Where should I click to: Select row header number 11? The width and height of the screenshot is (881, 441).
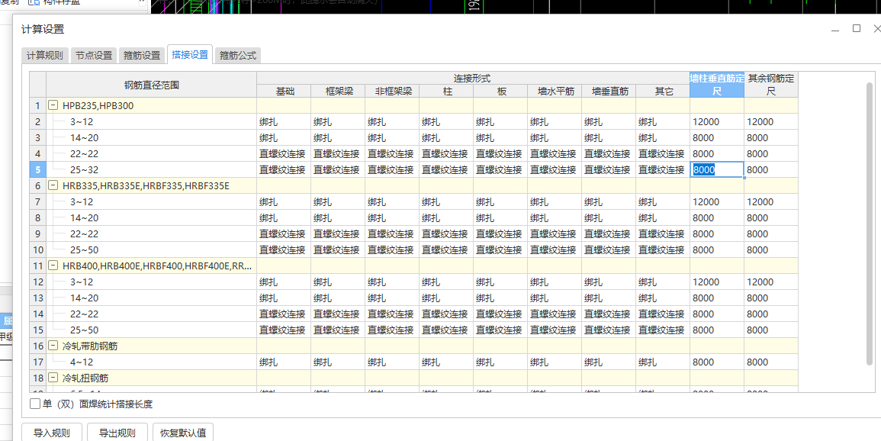[37, 266]
